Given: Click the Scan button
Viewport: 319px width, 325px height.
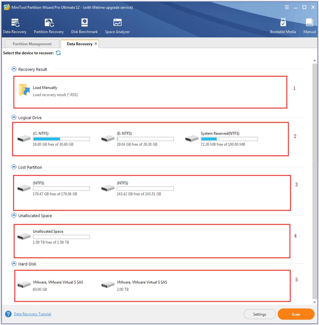Looking at the screenshot, I should pos(296,314).
